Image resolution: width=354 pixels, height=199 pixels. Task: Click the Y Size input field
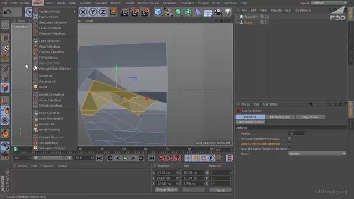(194, 178)
